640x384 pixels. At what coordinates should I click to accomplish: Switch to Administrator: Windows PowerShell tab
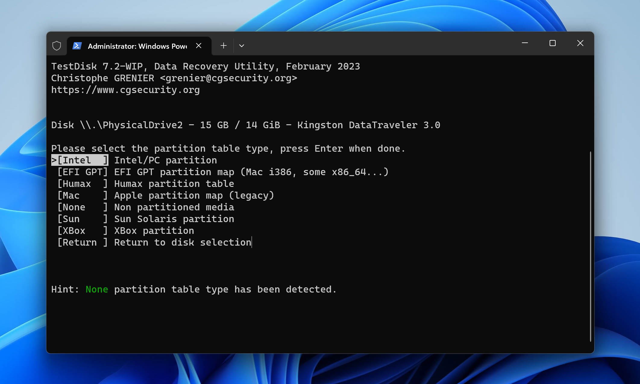pos(139,46)
